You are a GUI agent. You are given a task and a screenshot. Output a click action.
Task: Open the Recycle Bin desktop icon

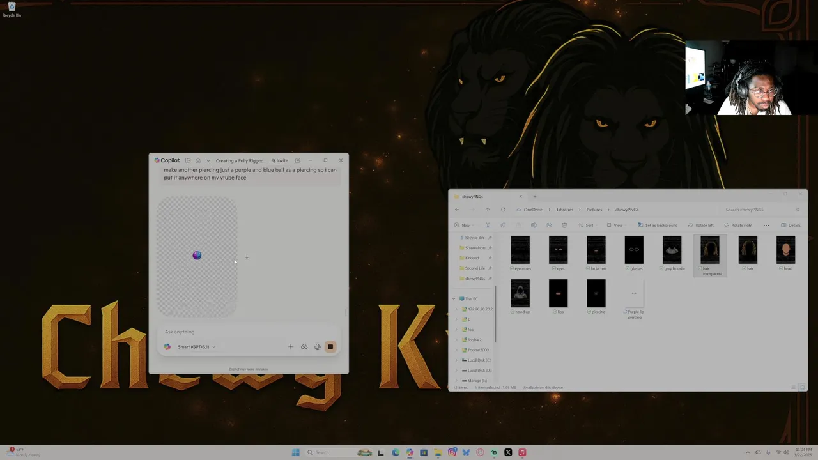click(x=12, y=10)
